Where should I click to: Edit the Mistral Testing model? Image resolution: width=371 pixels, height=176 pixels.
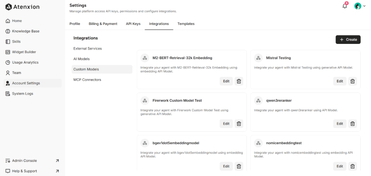(x=340, y=81)
